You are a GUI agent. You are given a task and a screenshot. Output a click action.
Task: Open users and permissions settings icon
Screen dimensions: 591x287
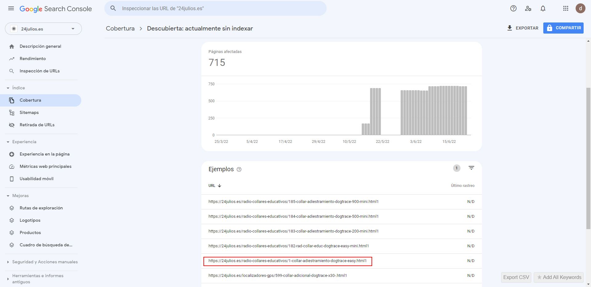coord(528,9)
